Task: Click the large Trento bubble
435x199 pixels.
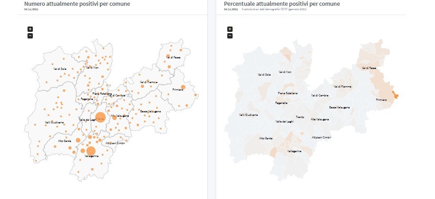Action: pos(100,119)
